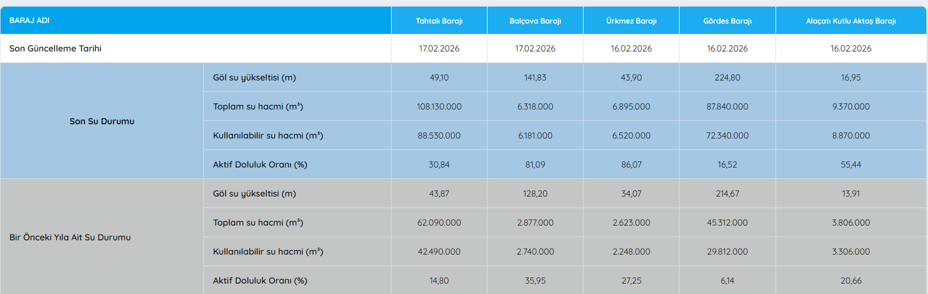Click Aktif Doluluk Oranı label under Son Su Durumu
Image resolution: width=928 pixels, height=294 pixels.
260,164
